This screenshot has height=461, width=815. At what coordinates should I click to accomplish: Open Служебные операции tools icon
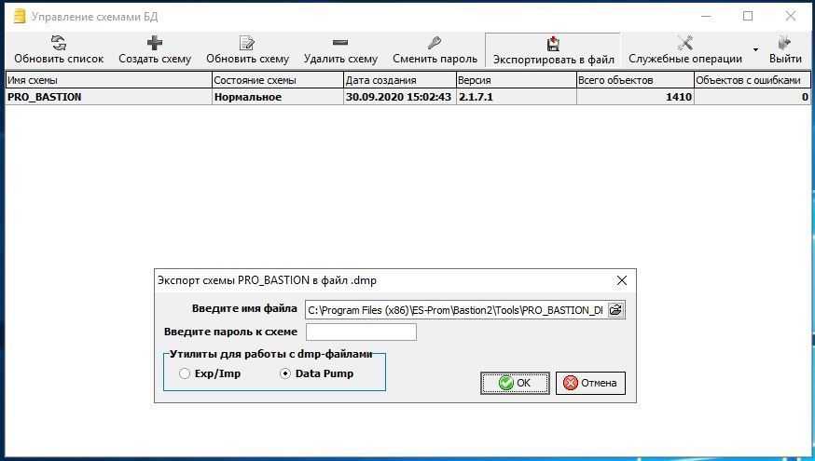tap(684, 43)
